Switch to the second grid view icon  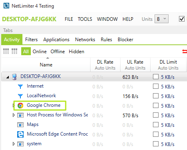14,51
